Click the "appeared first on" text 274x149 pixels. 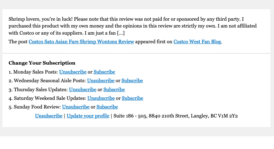(x=154, y=42)
